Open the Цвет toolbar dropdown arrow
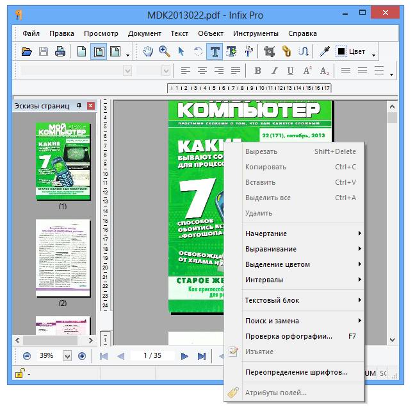This screenshot has height=408, width=415. pos(373,55)
